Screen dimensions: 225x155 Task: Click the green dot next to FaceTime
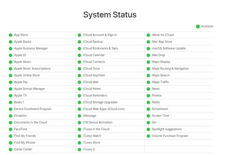click(x=10, y=129)
